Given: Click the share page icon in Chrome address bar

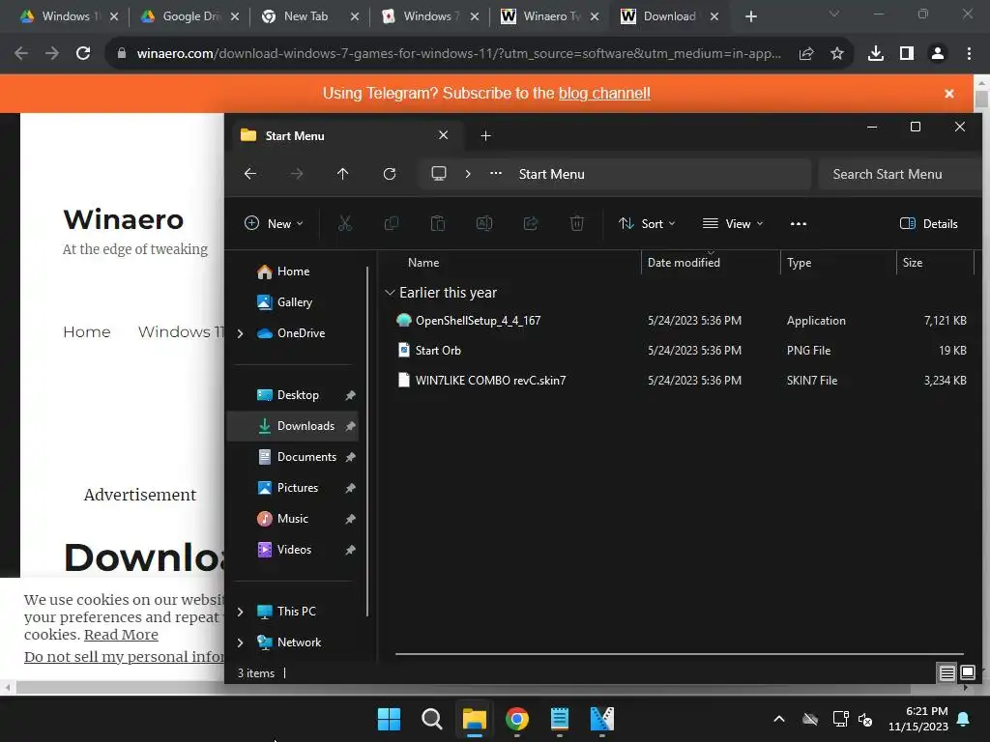Looking at the screenshot, I should [806, 54].
